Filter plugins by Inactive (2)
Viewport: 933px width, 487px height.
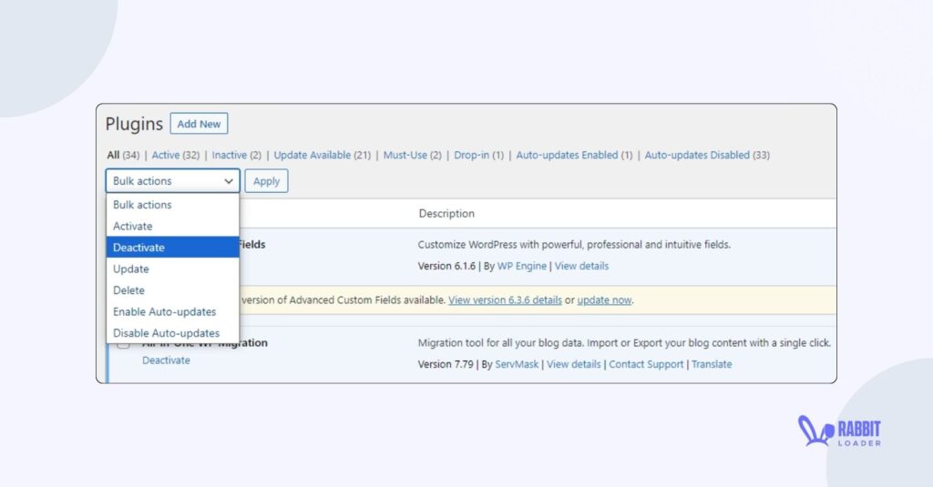tap(236, 155)
